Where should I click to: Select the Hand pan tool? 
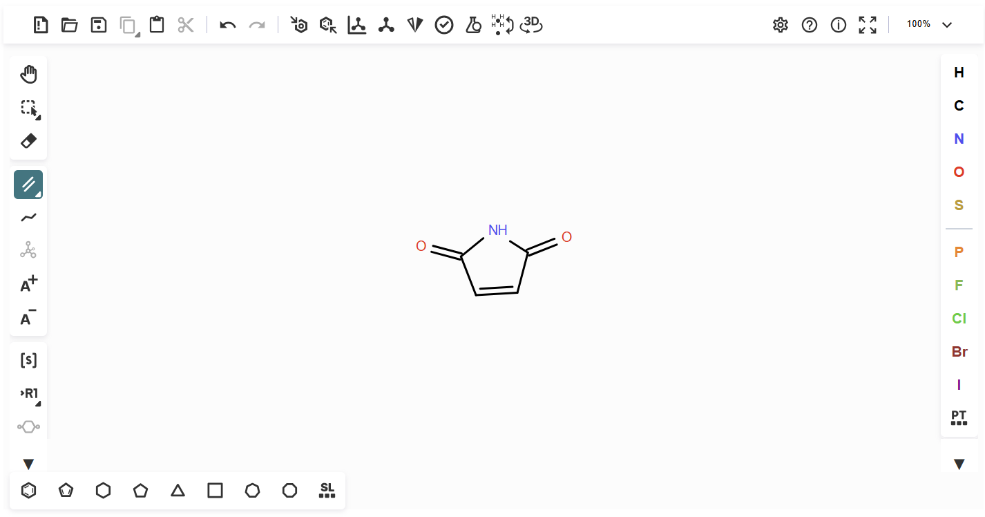pyautogui.click(x=28, y=74)
